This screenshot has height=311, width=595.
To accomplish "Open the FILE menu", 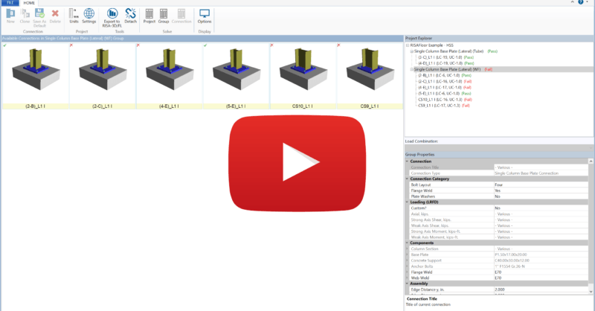I will coord(10,3).
